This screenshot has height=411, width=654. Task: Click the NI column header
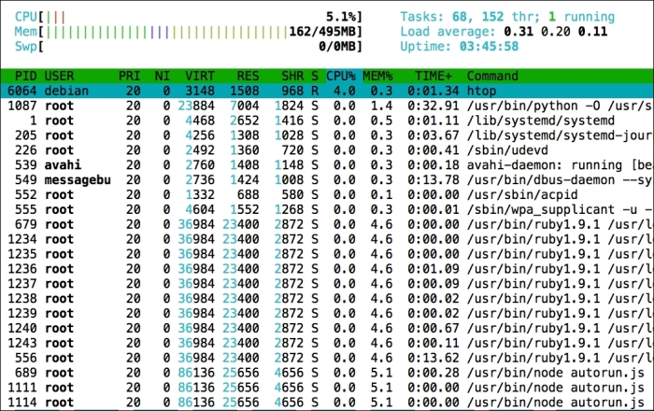pos(163,76)
